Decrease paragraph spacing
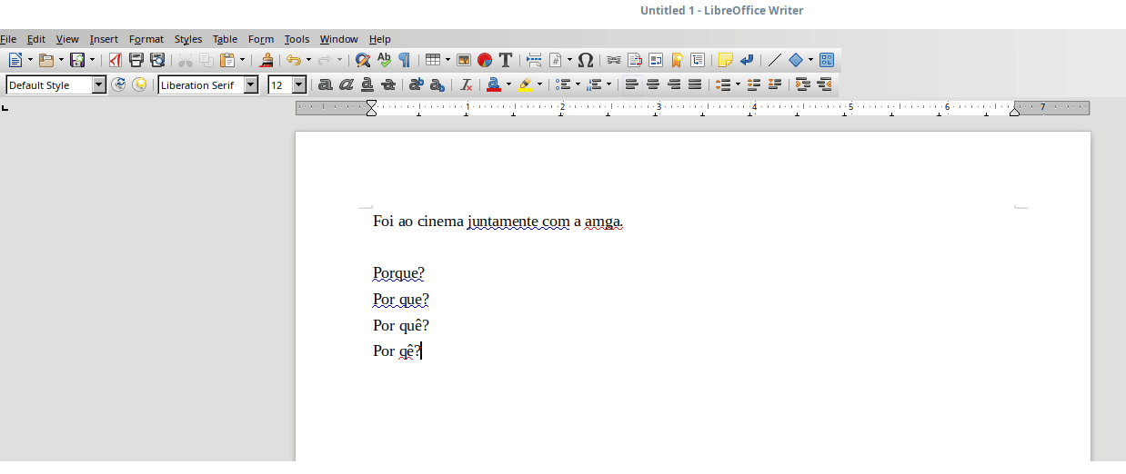Screen dimensions: 1126x474 [x=775, y=84]
